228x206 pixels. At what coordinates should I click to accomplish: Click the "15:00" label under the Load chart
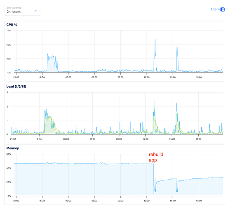pos(172,139)
